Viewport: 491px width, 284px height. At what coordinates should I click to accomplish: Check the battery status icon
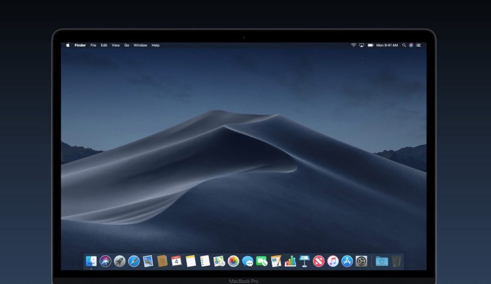pos(370,46)
